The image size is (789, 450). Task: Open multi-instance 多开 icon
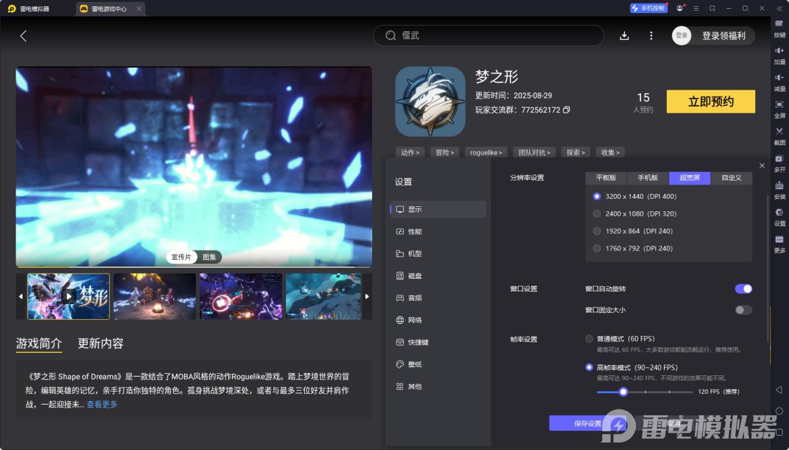click(779, 163)
